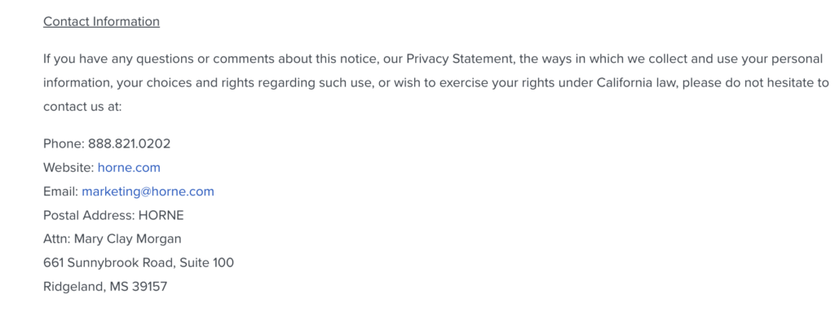Click the name Mary Clay Morgan
The width and height of the screenshot is (835, 316).
pyautogui.click(x=128, y=239)
